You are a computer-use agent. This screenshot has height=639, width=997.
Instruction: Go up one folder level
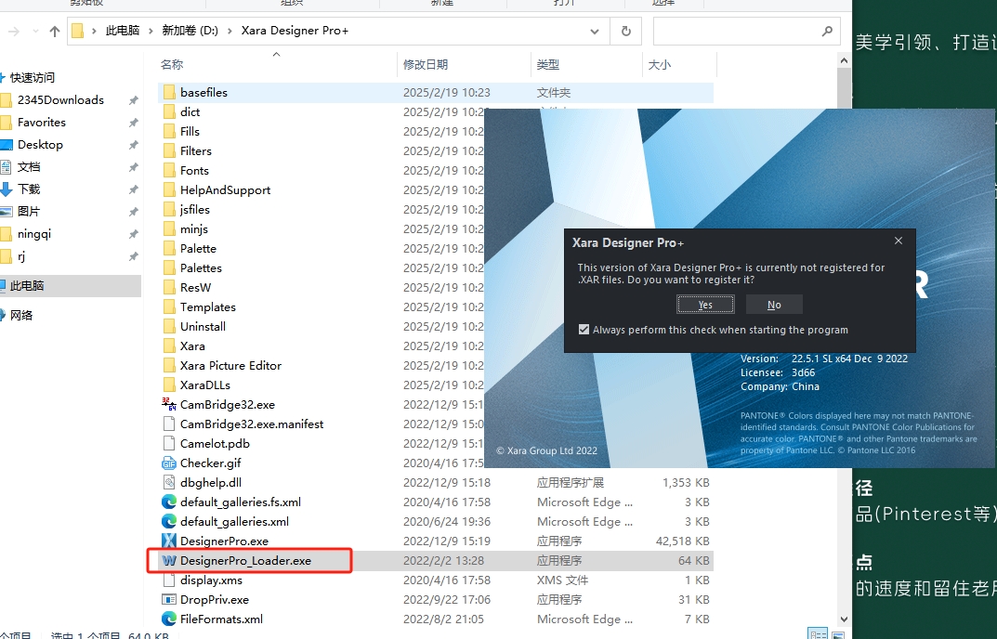click(x=55, y=31)
